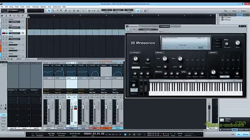Select the Bend tool in the toolbar
This screenshot has height=140, width=250.
pyautogui.click(x=74, y=11)
